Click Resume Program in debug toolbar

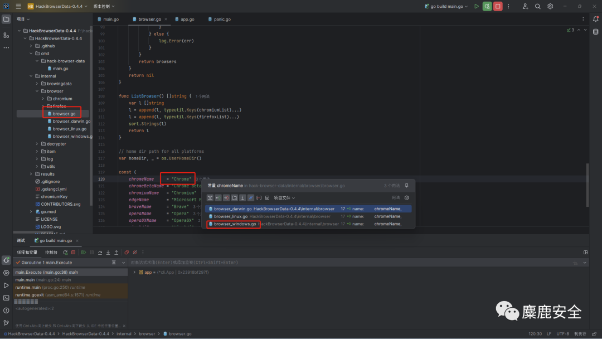click(x=83, y=252)
